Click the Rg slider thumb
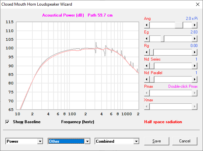Image resolution: width=203 pixels, height=151 pixels. pos(152,52)
